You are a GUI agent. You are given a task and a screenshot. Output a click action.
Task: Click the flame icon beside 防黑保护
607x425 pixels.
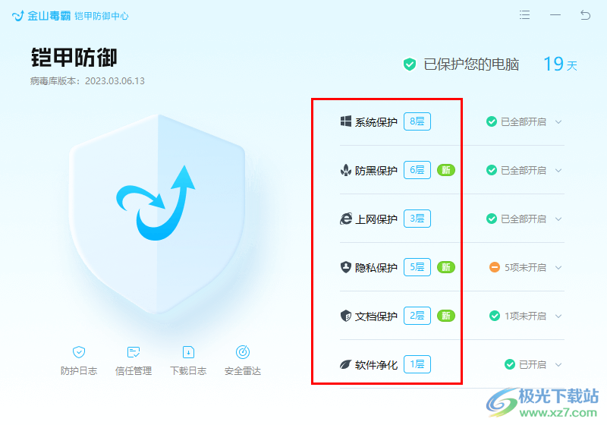coord(346,170)
